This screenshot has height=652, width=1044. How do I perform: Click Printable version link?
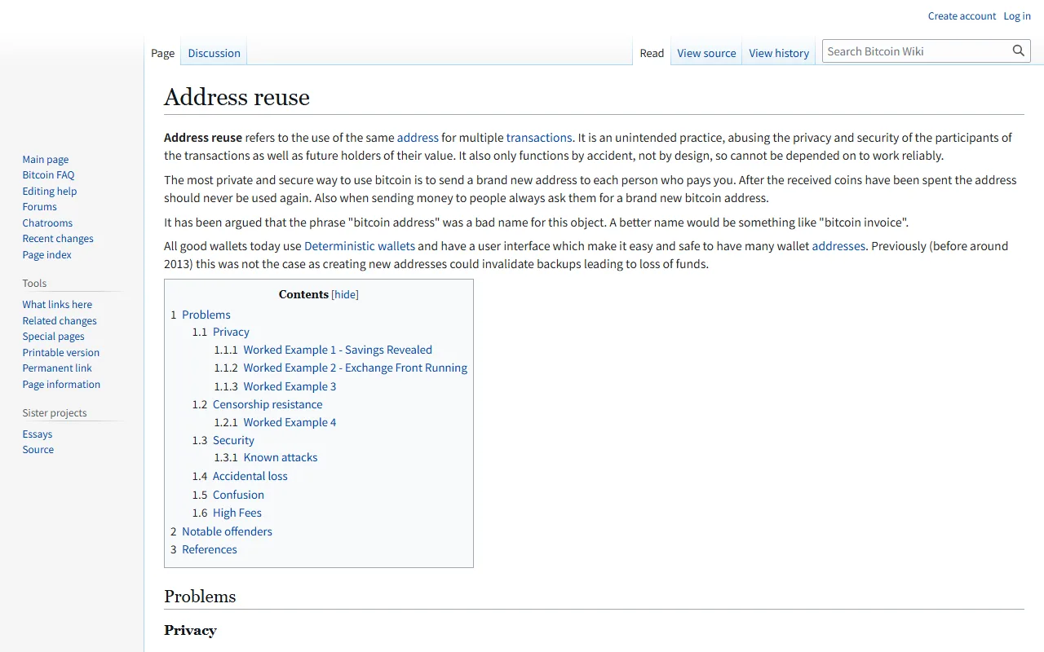coord(61,353)
